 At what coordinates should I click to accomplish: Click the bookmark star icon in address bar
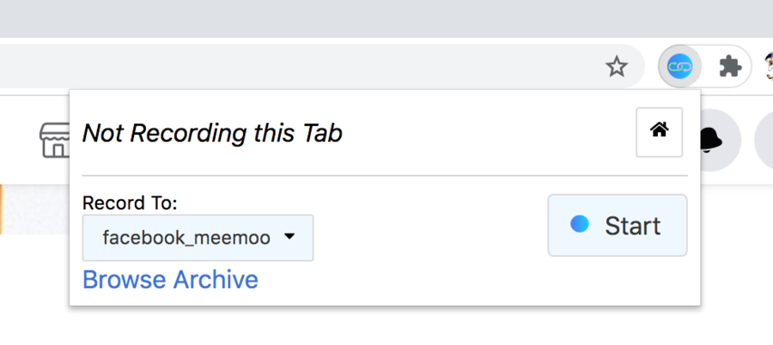point(617,66)
